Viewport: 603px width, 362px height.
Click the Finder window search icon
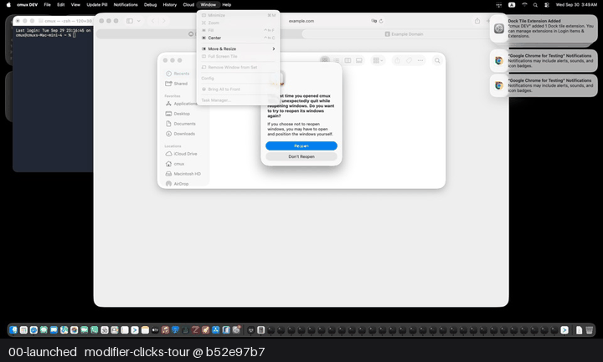(437, 60)
